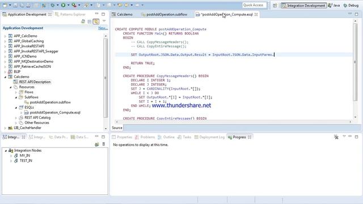The height and width of the screenshot is (204, 363).
Task: Expand the APP_InvokeRESTAPI project
Action: pos(5,46)
